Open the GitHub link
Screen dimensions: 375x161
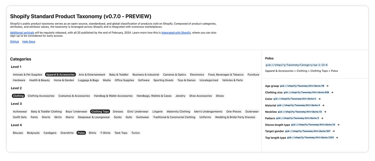(x=14, y=42)
